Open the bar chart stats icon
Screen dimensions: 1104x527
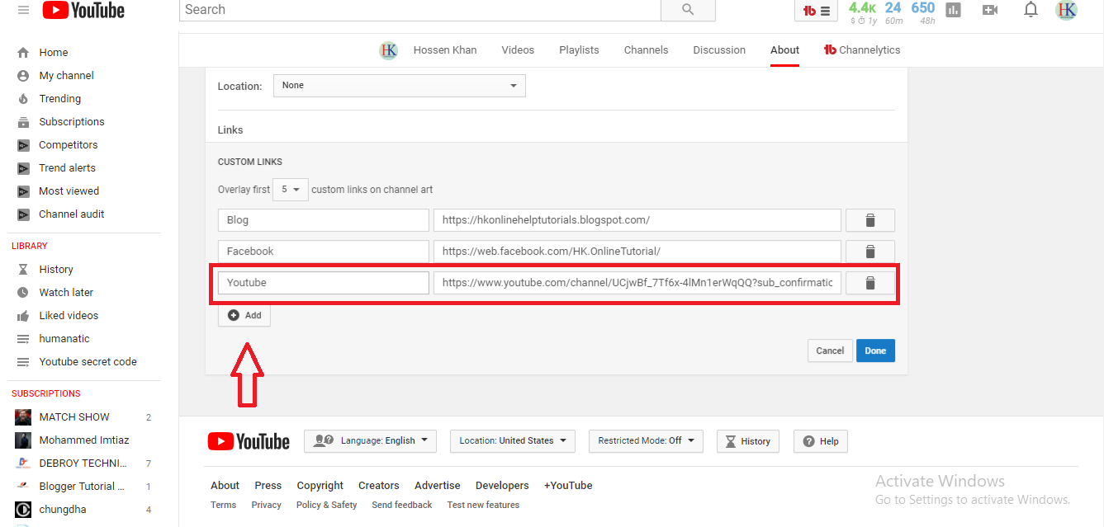pyautogui.click(x=954, y=10)
